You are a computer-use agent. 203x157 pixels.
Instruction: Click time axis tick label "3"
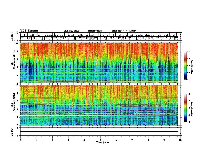(68, 140)
